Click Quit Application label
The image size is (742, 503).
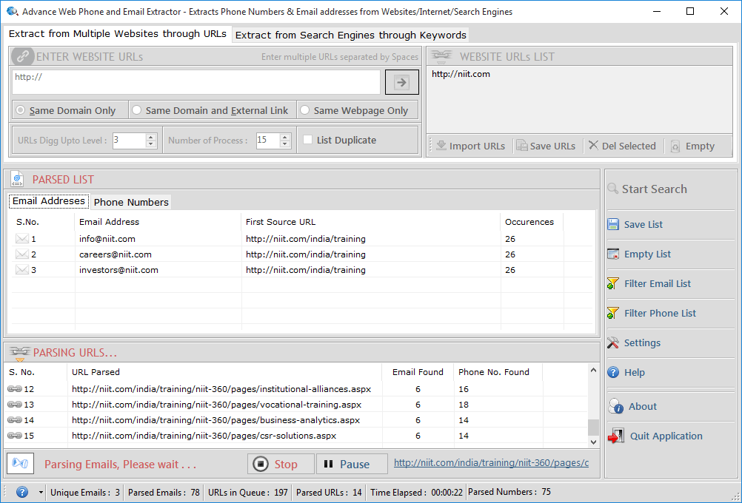click(666, 436)
